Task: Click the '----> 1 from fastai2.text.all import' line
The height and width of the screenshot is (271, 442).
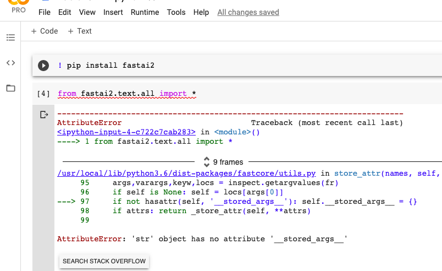Action: click(x=145, y=142)
